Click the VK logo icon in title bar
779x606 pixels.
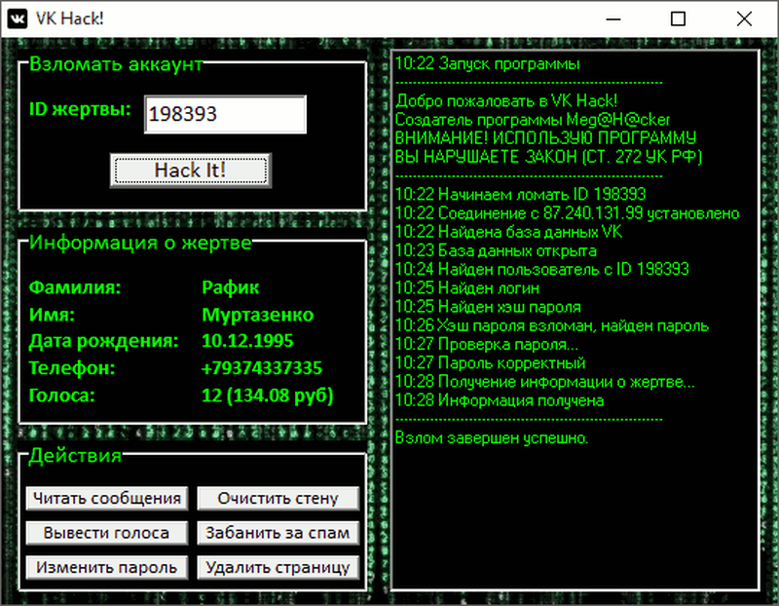18,19
